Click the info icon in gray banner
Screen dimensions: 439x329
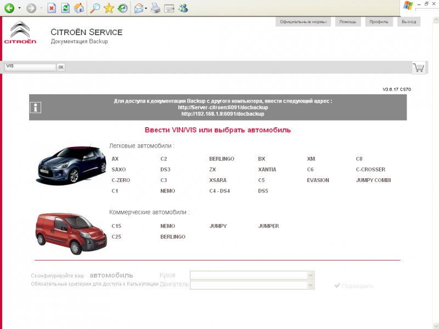35,107
